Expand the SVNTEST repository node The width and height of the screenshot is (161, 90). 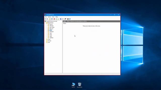point(47,32)
